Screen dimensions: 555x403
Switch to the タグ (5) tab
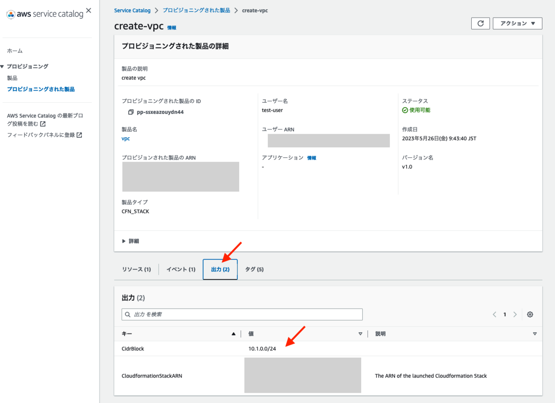[x=254, y=269]
